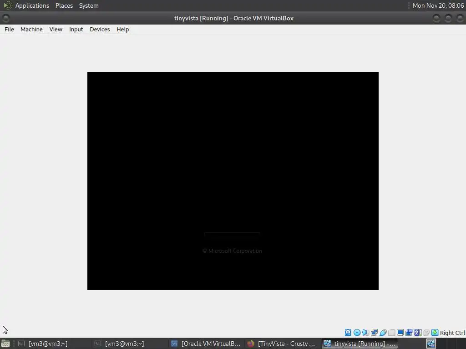Open the Machine menu

pyautogui.click(x=31, y=30)
